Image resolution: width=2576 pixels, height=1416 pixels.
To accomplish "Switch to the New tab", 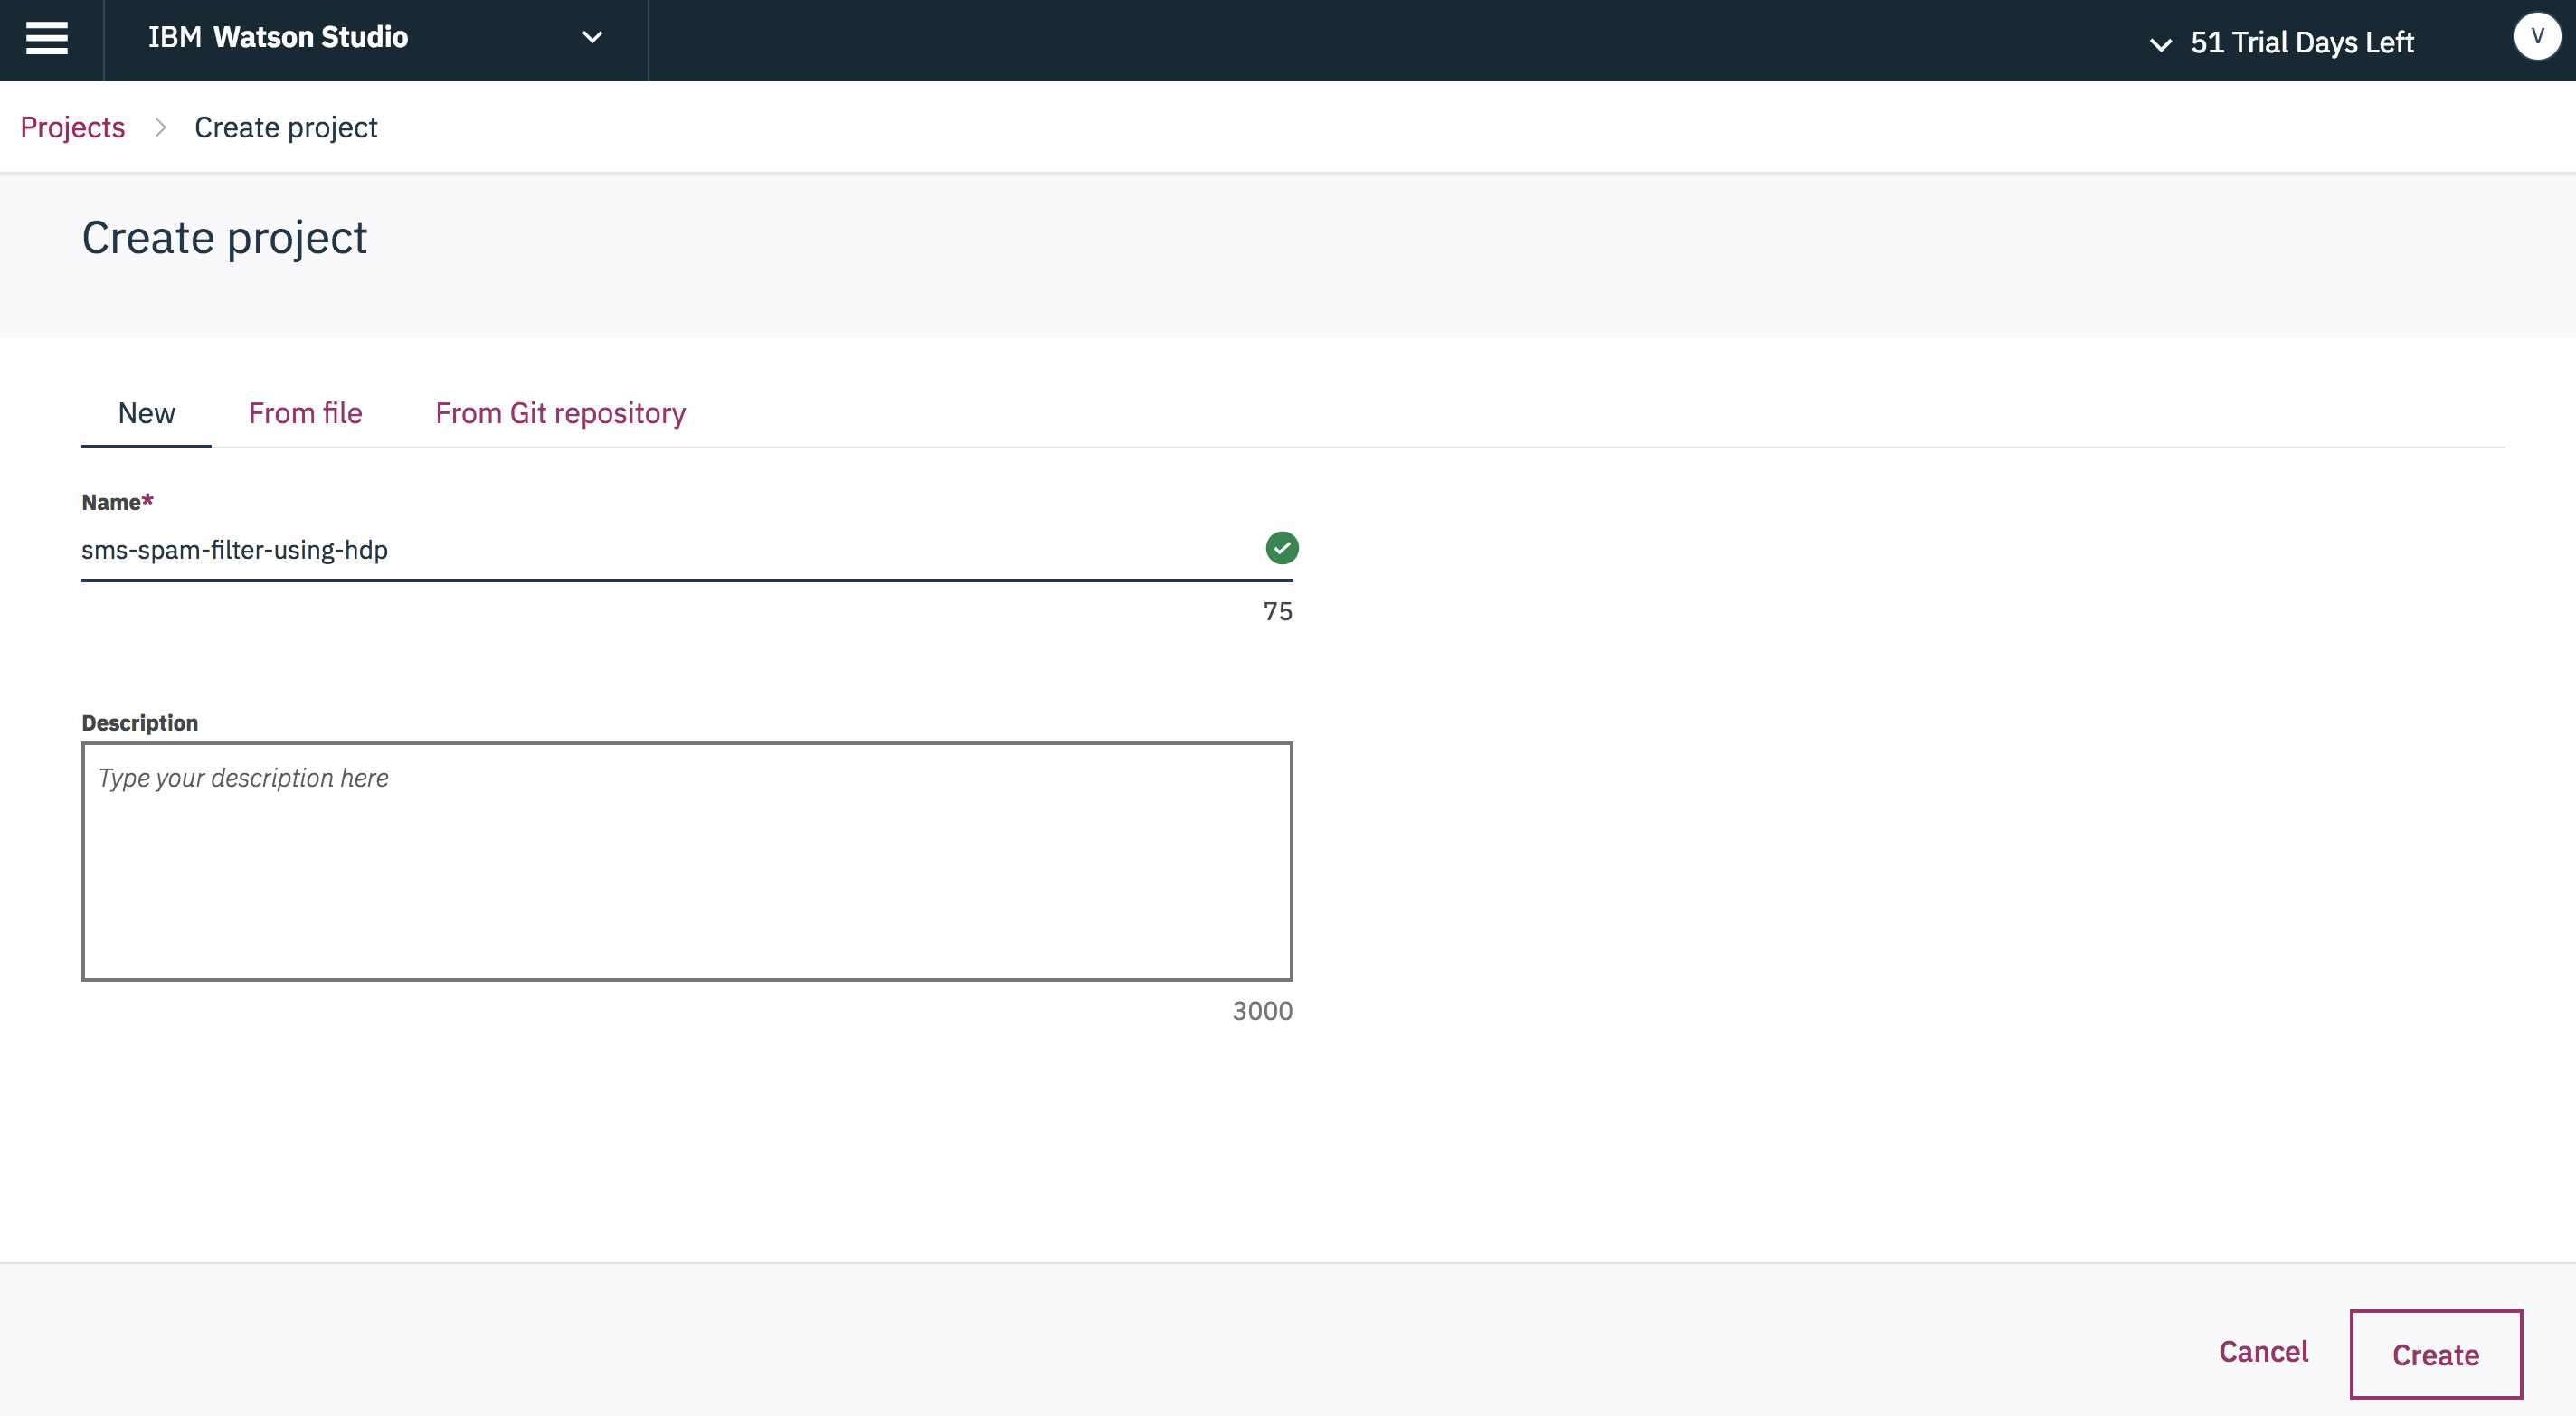I will 146,413.
